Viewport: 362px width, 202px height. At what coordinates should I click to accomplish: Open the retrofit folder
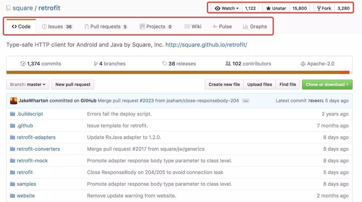(25, 172)
